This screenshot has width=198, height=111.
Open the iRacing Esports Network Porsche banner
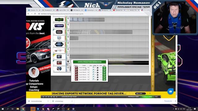[89, 93]
